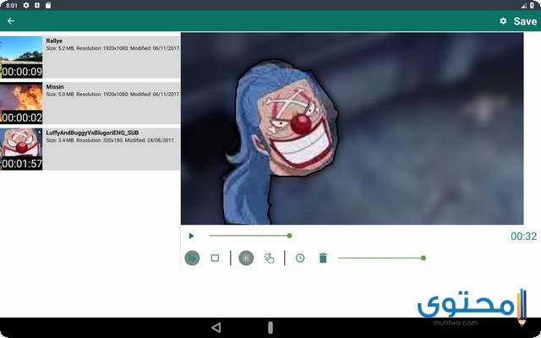Open the settings gear next to Save
Screen dimensions: 541x338
(x=503, y=21)
